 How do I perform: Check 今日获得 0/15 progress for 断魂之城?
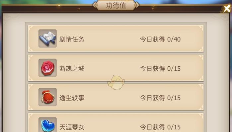tap(160, 69)
